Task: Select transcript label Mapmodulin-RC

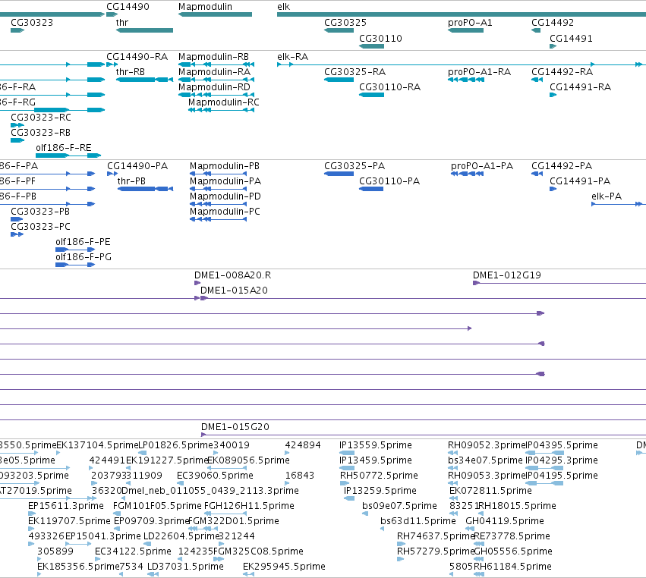Action: [224, 102]
